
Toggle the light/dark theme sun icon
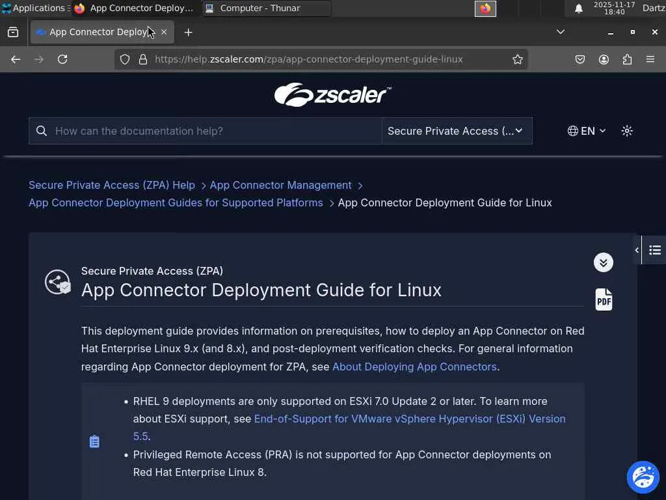point(627,131)
